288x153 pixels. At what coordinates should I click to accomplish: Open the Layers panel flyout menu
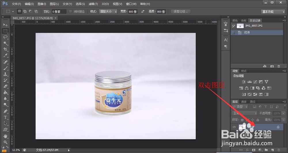click(x=285, y=102)
